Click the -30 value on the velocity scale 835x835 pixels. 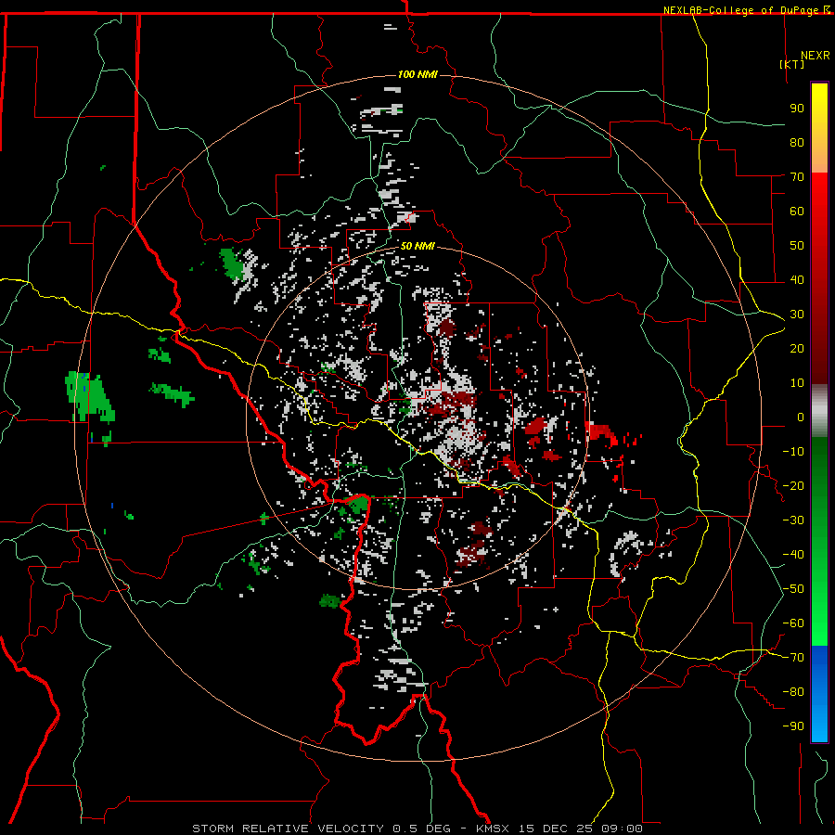(x=793, y=520)
